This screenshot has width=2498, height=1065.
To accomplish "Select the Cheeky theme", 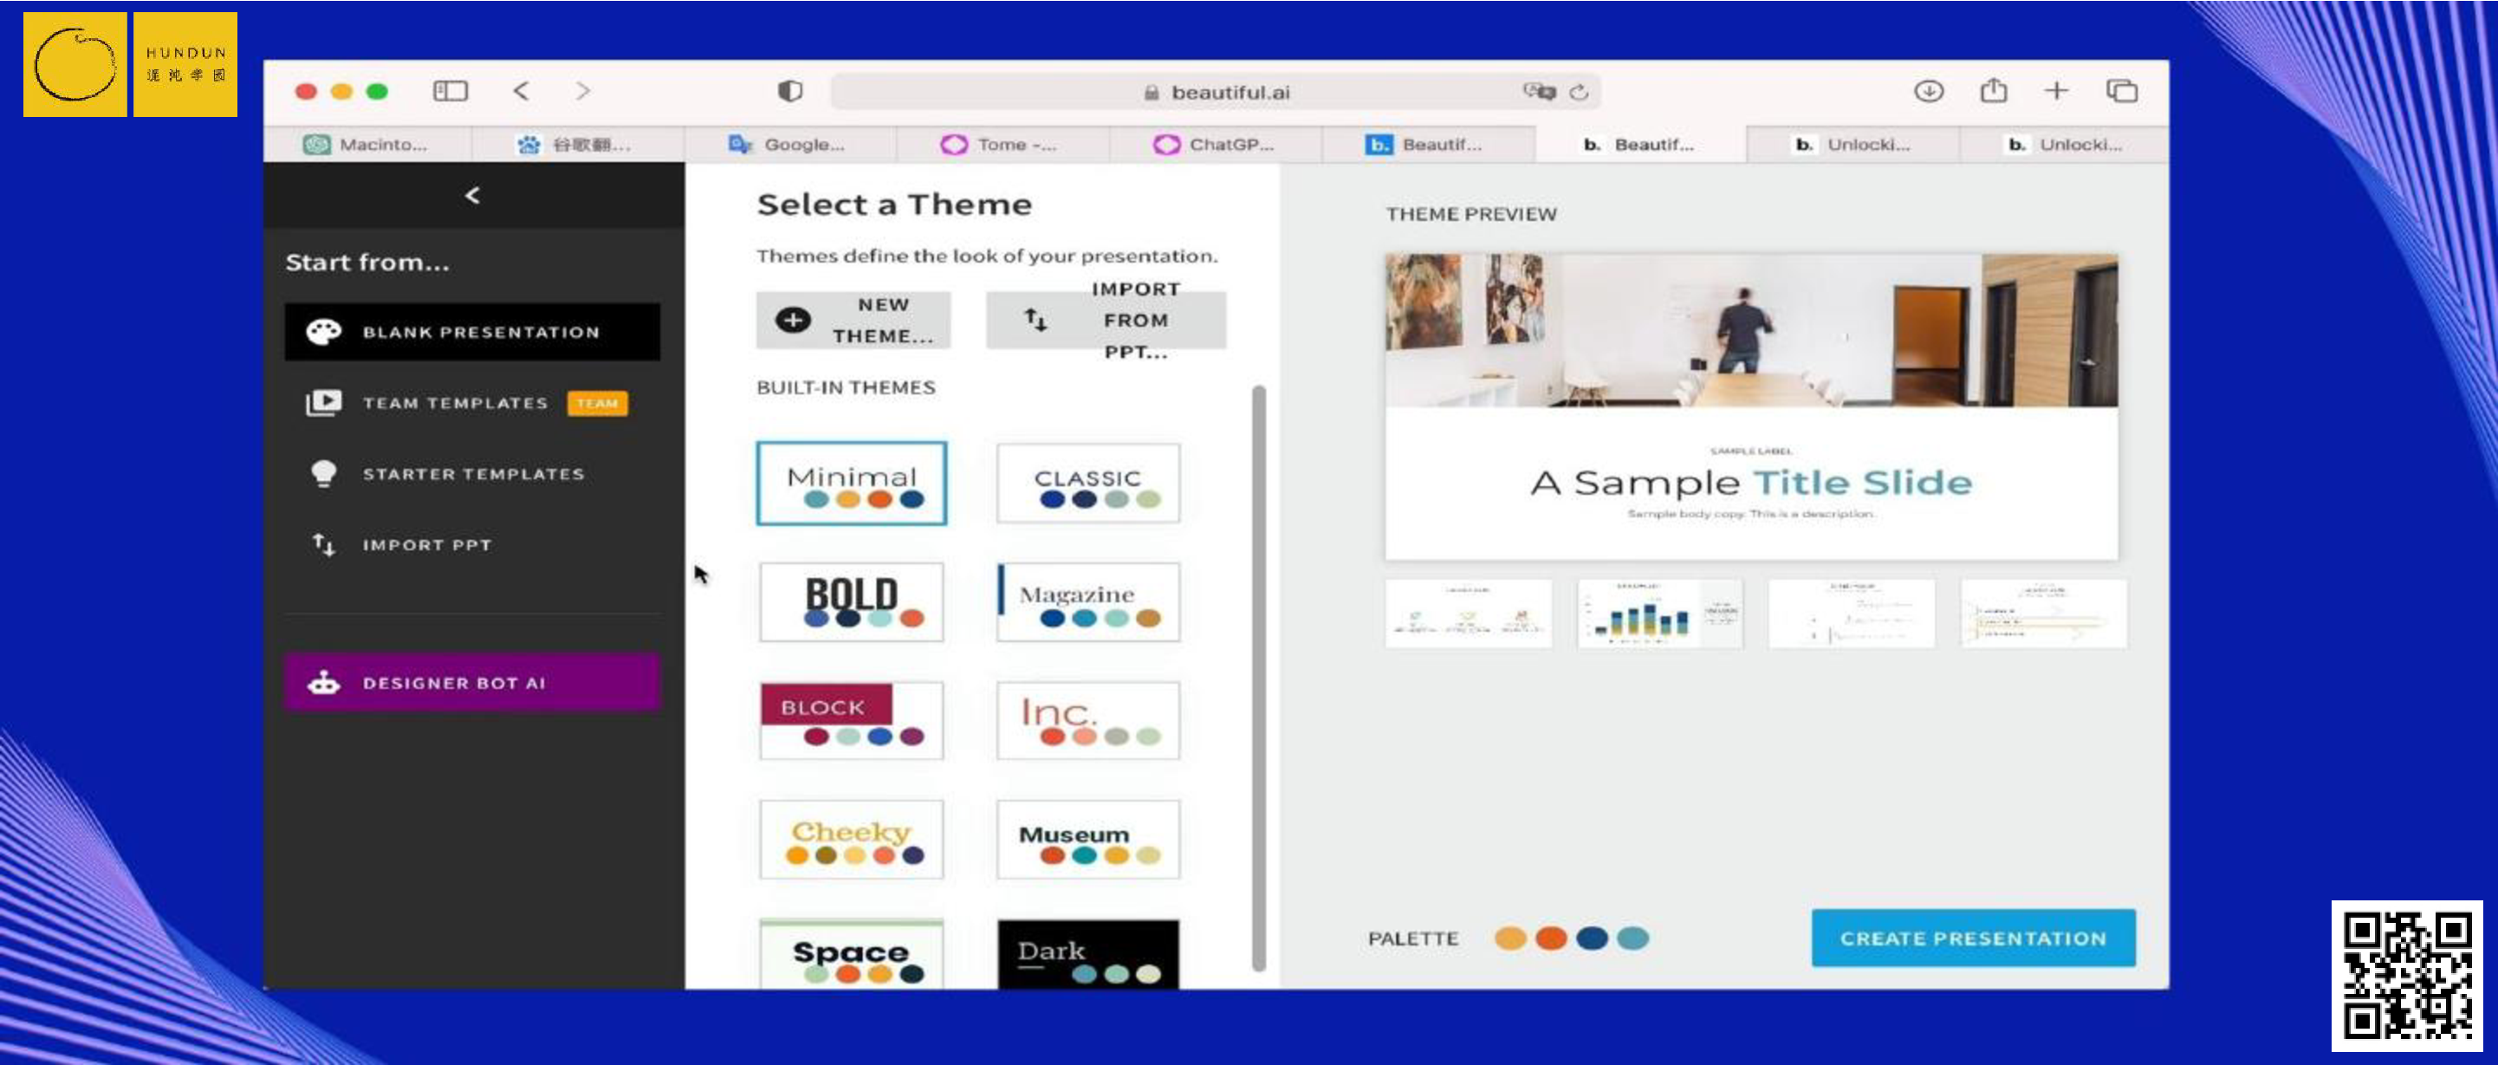I will [x=852, y=839].
